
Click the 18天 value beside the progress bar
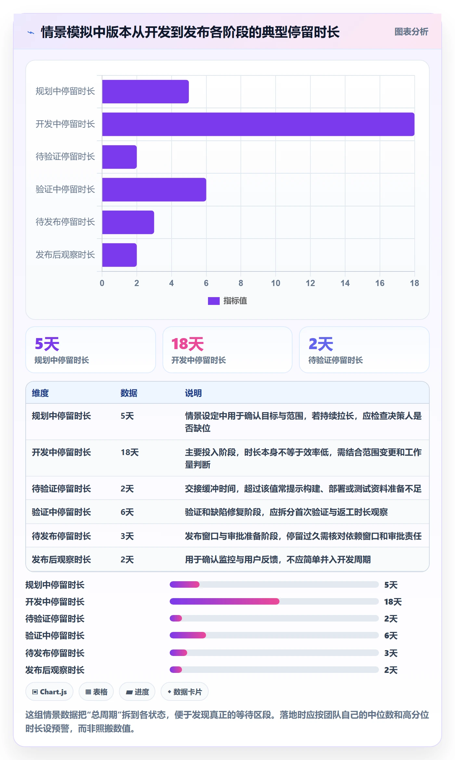tap(393, 602)
